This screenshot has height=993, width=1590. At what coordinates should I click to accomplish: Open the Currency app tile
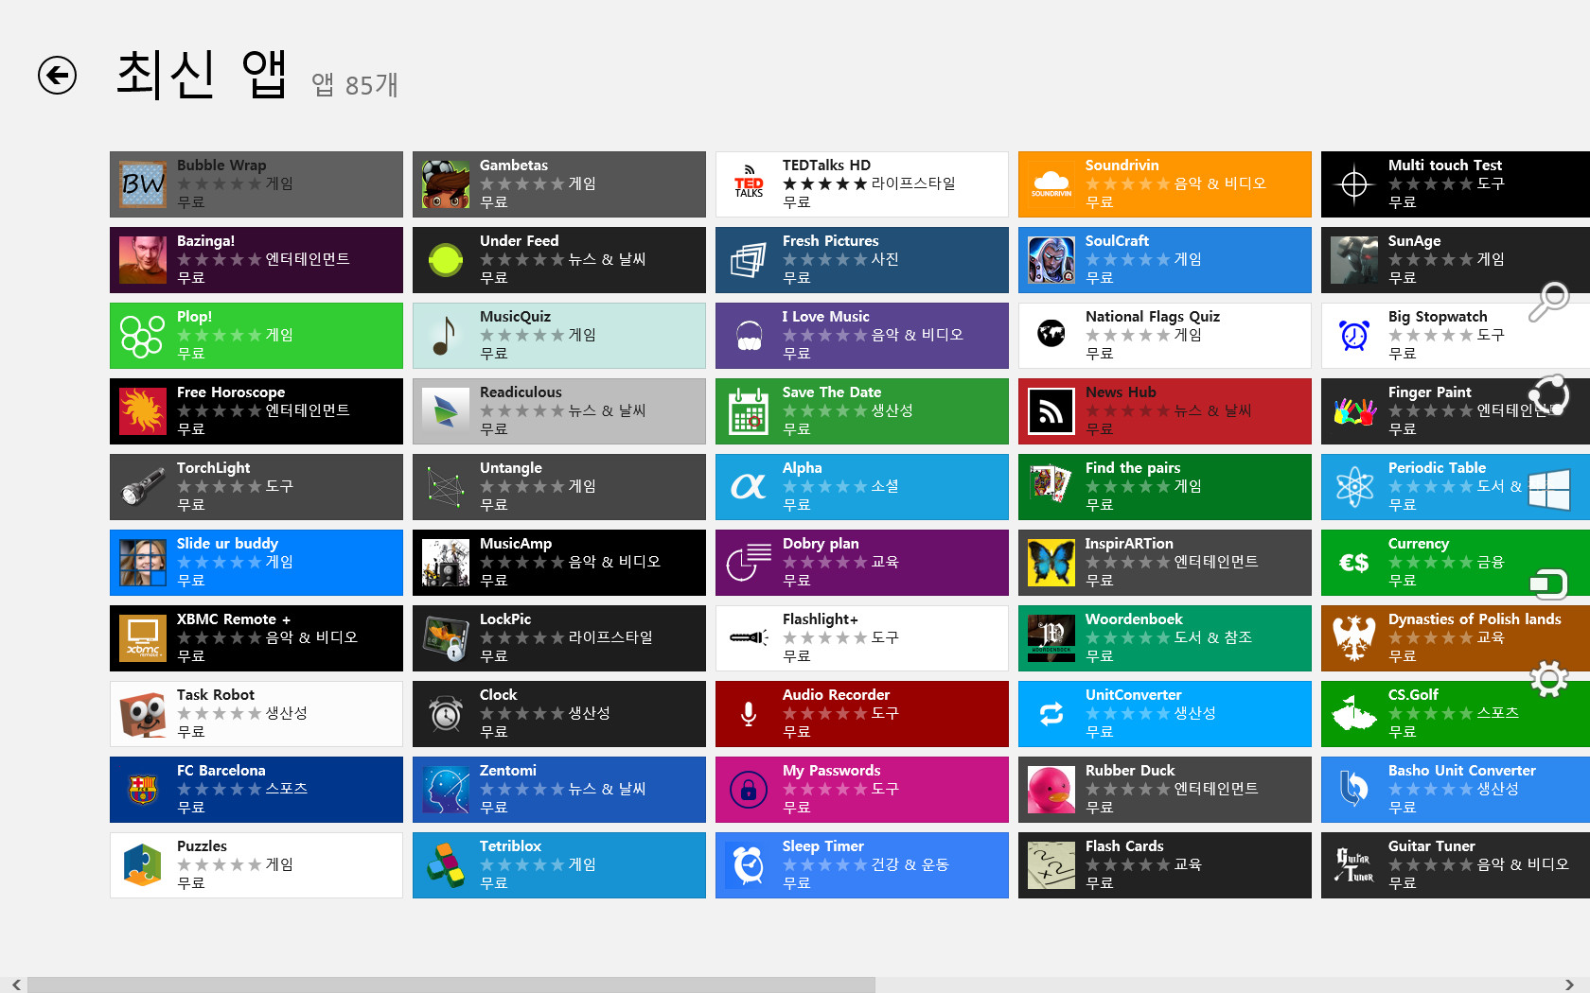coord(1456,563)
